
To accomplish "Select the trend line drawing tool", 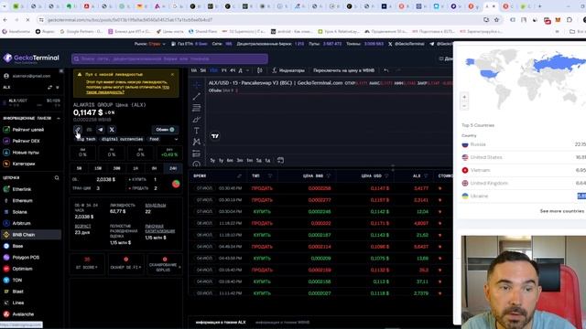I will pos(197,97).
